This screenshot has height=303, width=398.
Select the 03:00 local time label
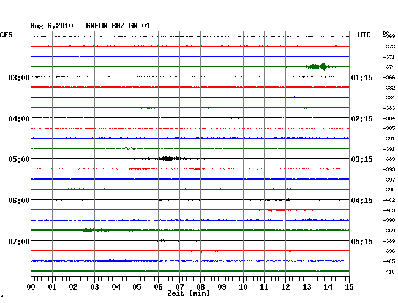point(19,77)
